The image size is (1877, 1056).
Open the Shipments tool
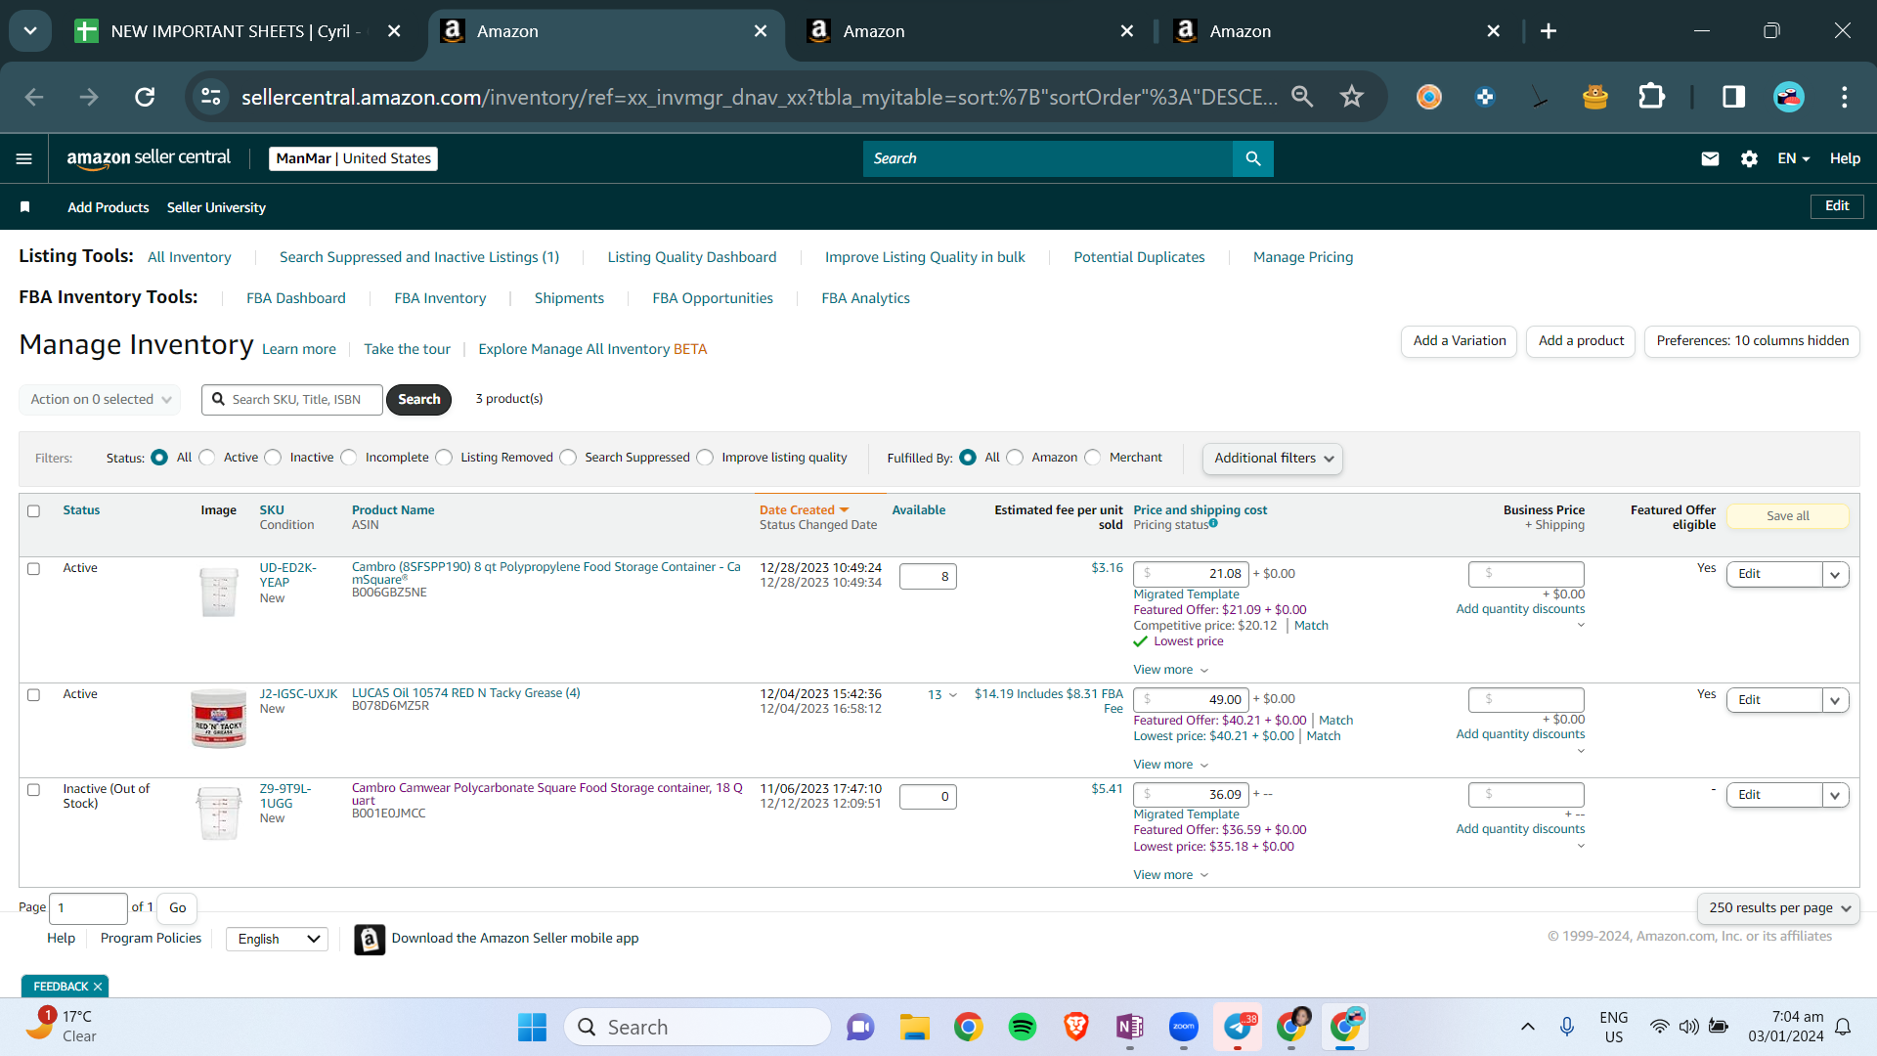[x=569, y=298]
